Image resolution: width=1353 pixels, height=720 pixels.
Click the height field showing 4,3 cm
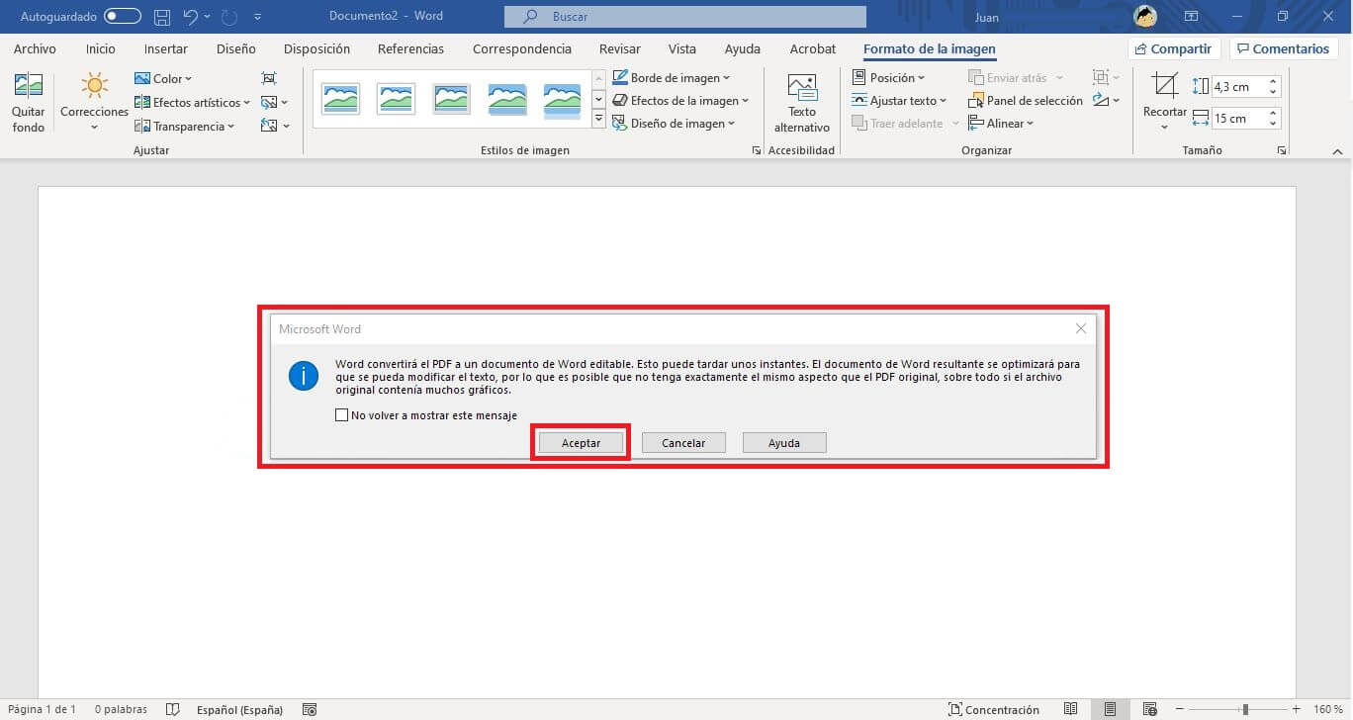click(1238, 87)
